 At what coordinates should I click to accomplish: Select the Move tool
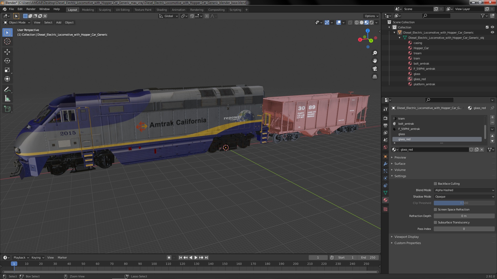pos(7,52)
